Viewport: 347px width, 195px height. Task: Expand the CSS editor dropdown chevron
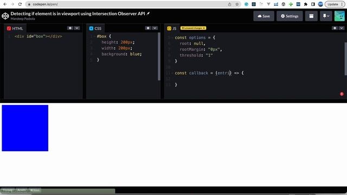(x=155, y=28)
